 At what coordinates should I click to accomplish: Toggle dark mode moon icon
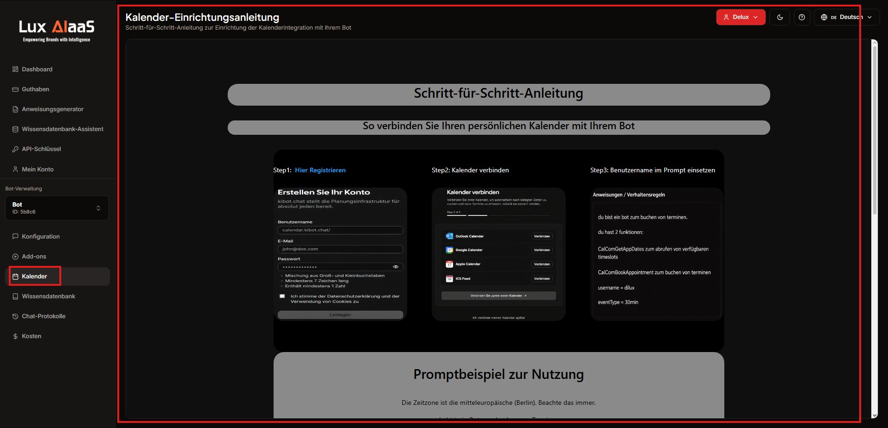779,17
